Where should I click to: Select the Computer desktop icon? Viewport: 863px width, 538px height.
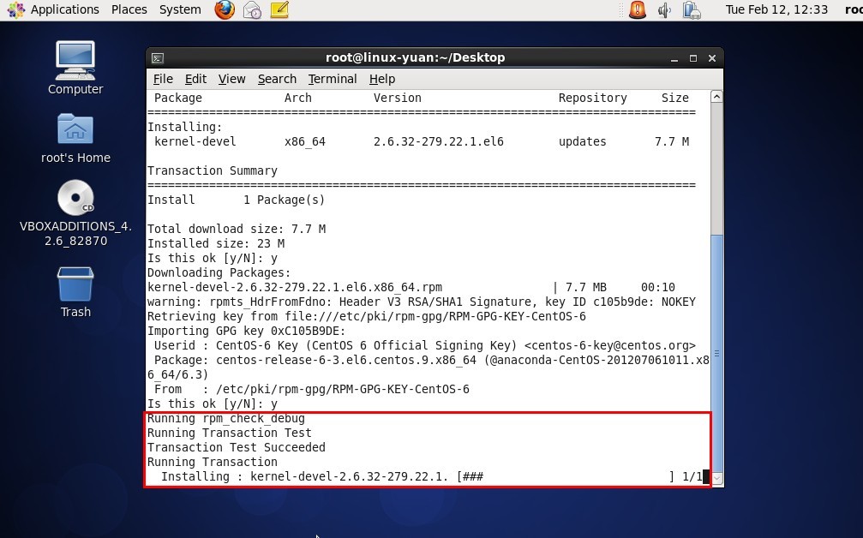coord(75,69)
